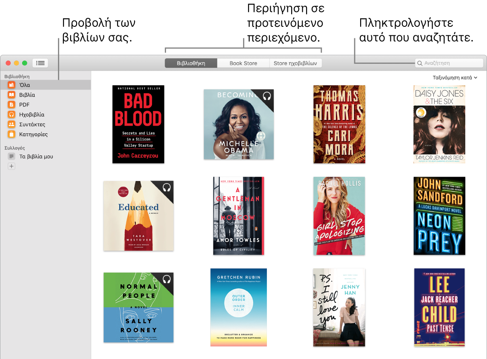This screenshot has height=359, width=487.
Task: Open the Educated audiobook cover
Action: click(138, 215)
